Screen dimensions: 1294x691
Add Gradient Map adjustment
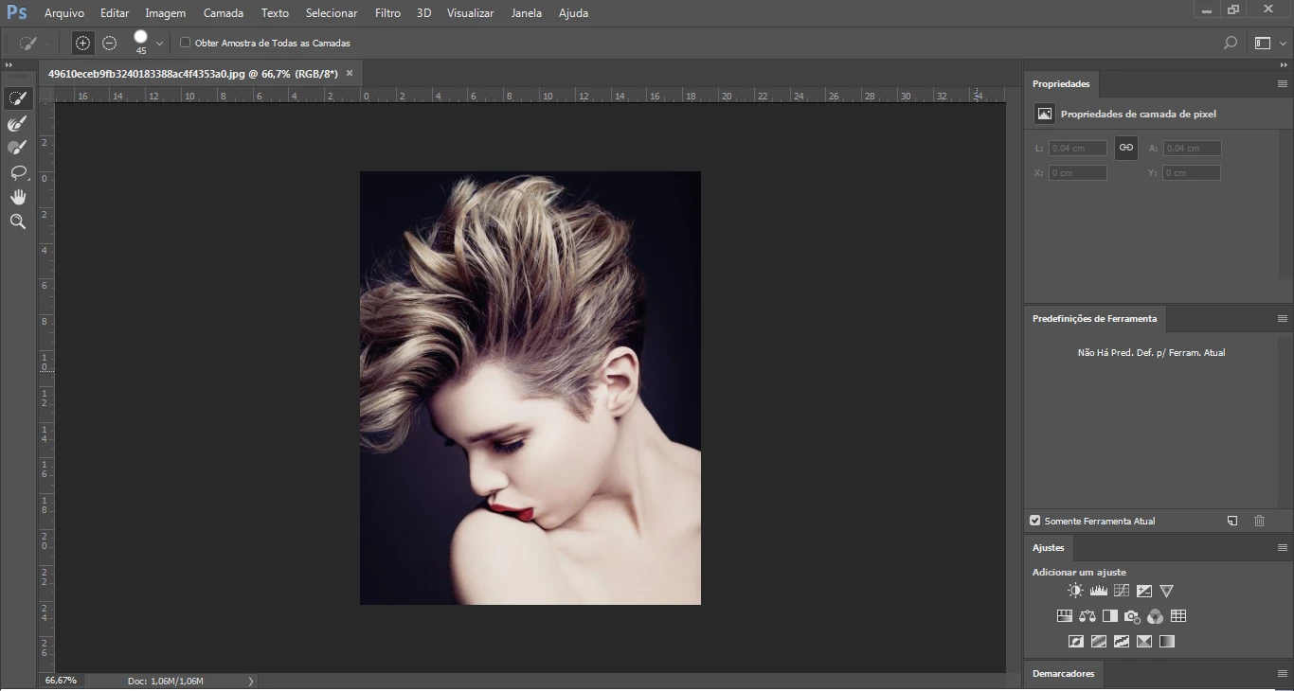(1167, 641)
